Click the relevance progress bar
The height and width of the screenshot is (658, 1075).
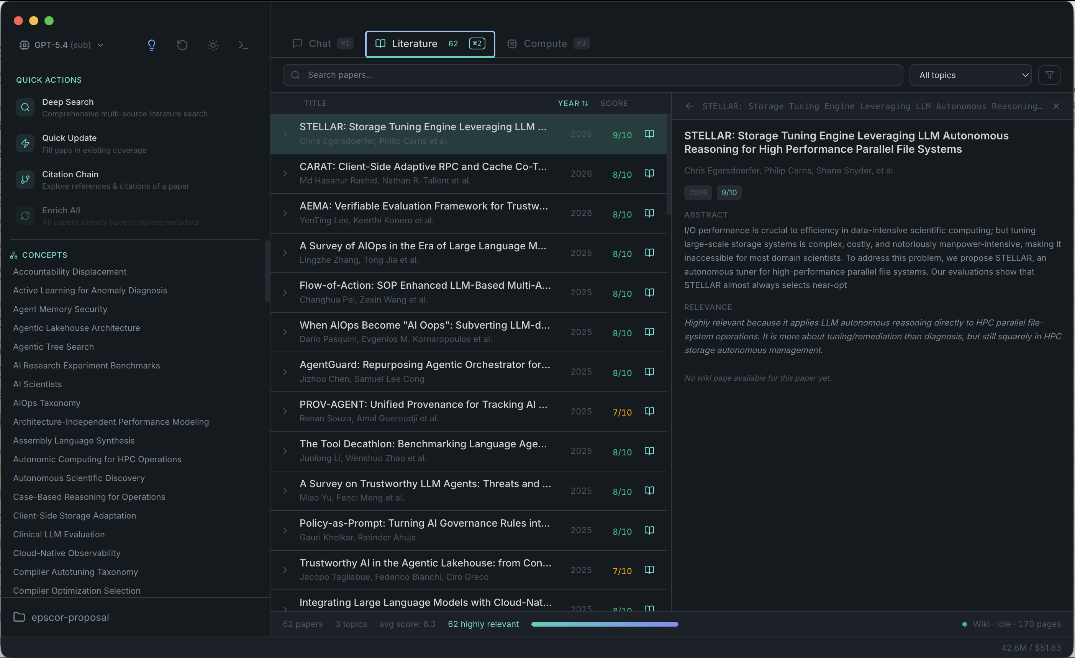click(x=605, y=624)
